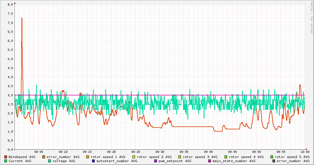314x165 pixels.
Task: Click the dark gray error_number AVG swatch
Action: pos(274,161)
